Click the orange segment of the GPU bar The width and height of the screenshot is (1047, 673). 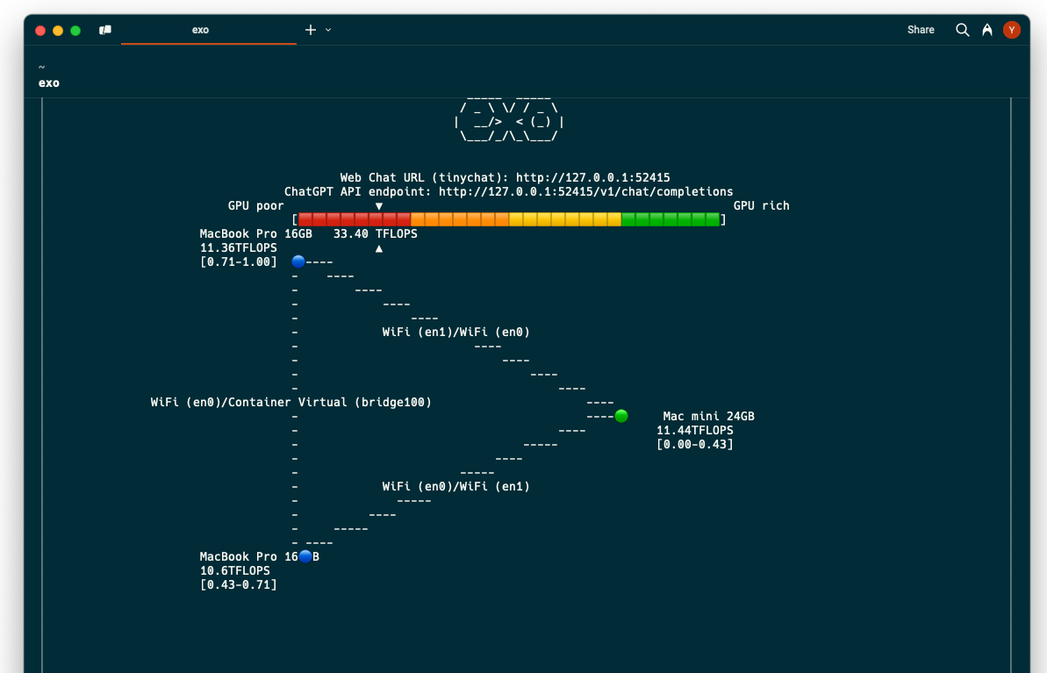[x=459, y=219]
